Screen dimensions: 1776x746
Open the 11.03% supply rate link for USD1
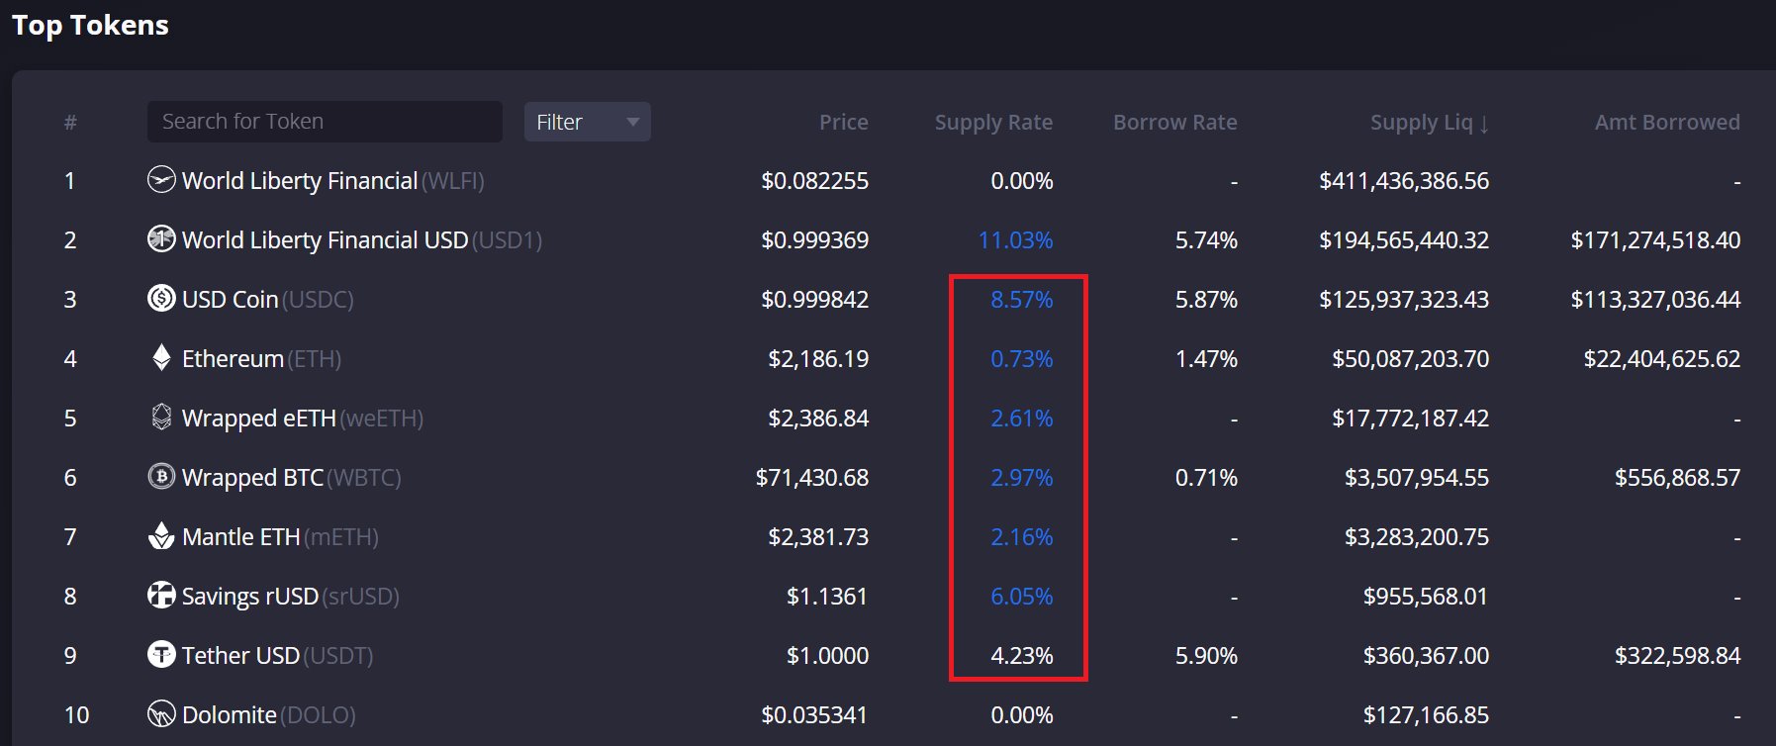1015,240
